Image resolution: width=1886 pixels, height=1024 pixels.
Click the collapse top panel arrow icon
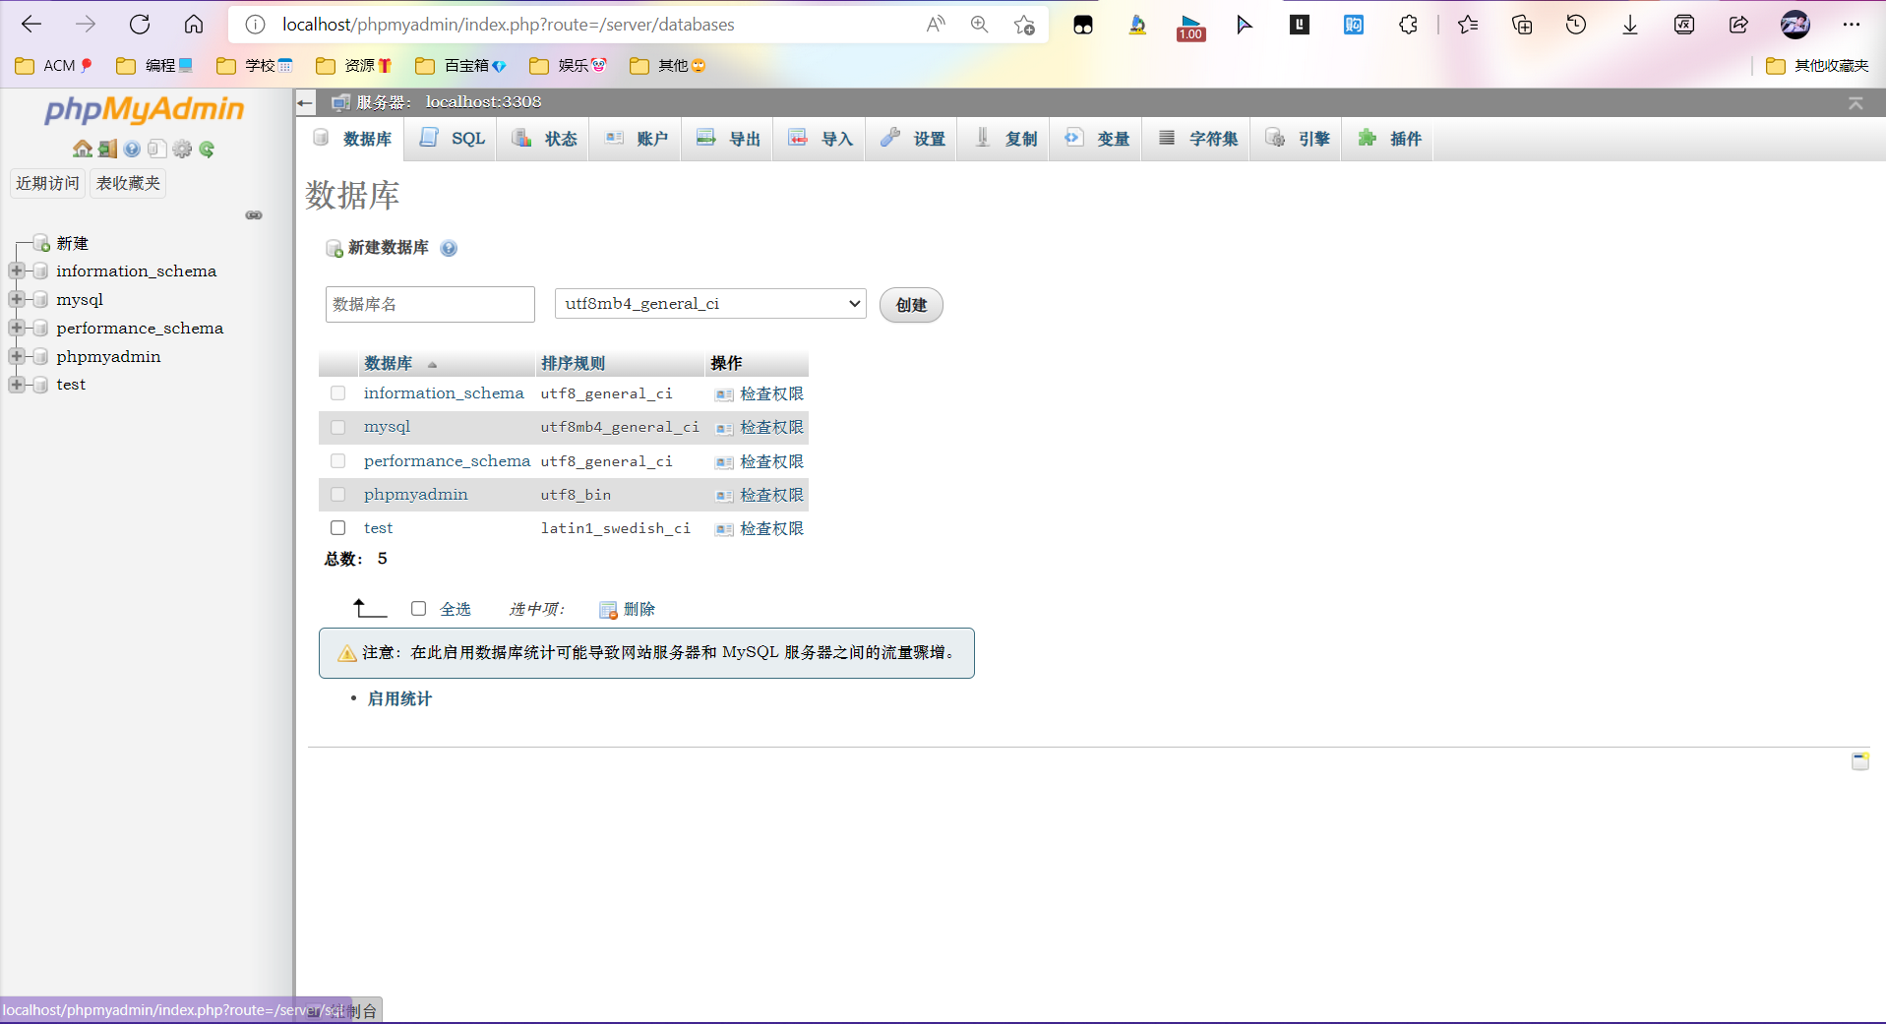pyautogui.click(x=1856, y=102)
